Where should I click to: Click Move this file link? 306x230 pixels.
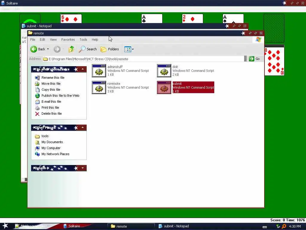51,84
